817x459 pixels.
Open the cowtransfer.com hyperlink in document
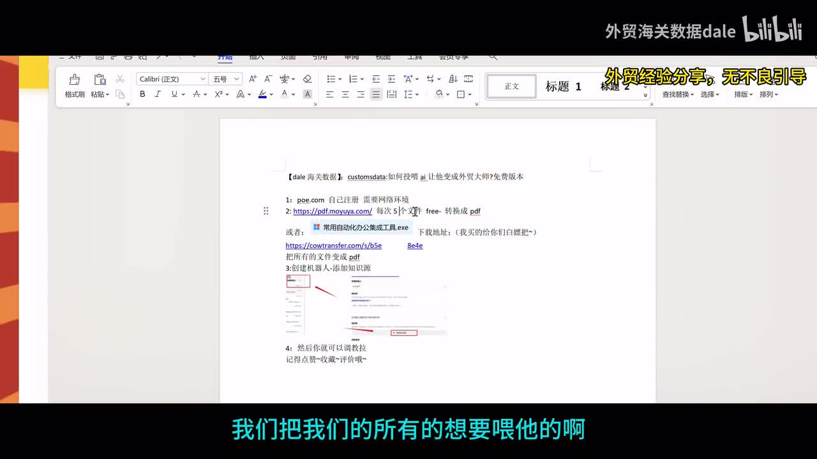[x=333, y=245]
